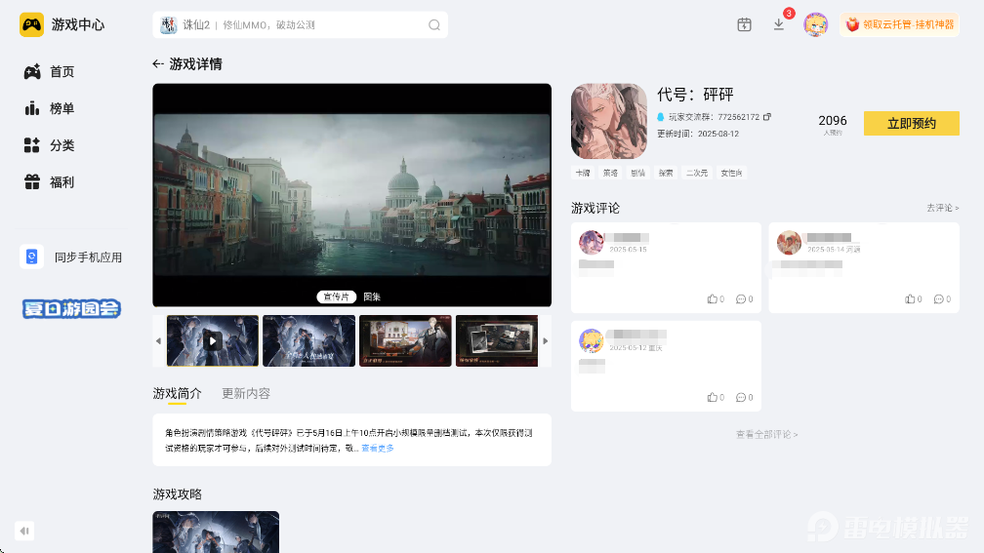This screenshot has width=984, height=553.
Task: Click the main promo video preview
Action: point(352,195)
